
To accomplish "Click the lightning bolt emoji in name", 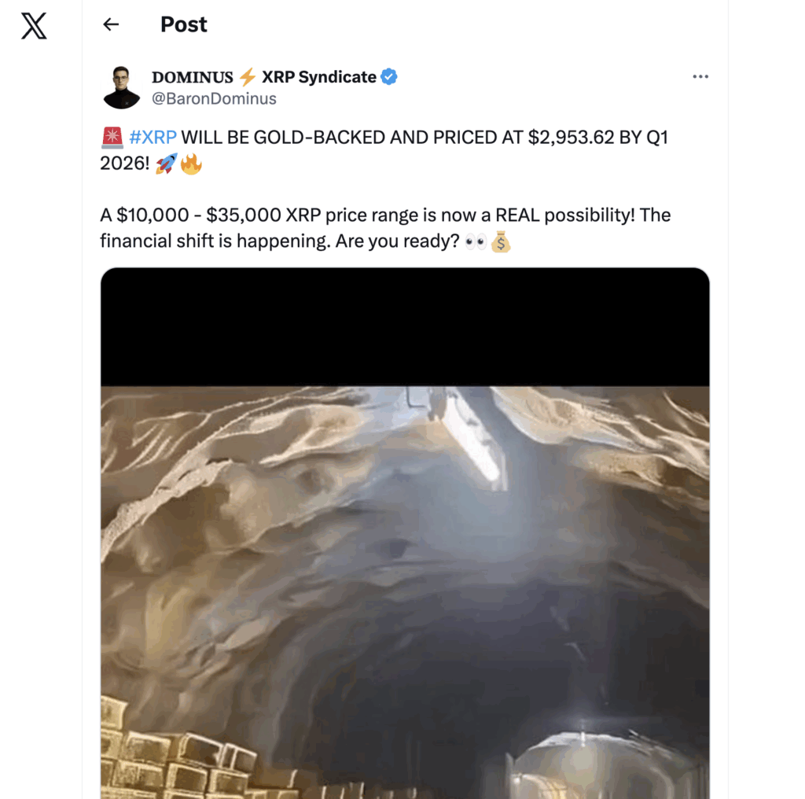I will 247,77.
